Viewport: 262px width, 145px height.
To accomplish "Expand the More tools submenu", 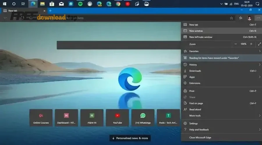I will pos(222,115).
